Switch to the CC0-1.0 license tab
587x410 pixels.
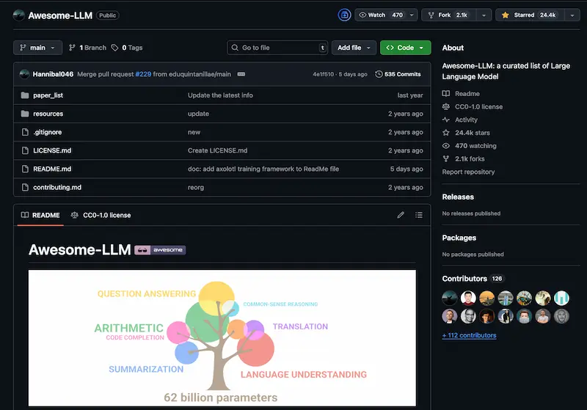click(101, 215)
